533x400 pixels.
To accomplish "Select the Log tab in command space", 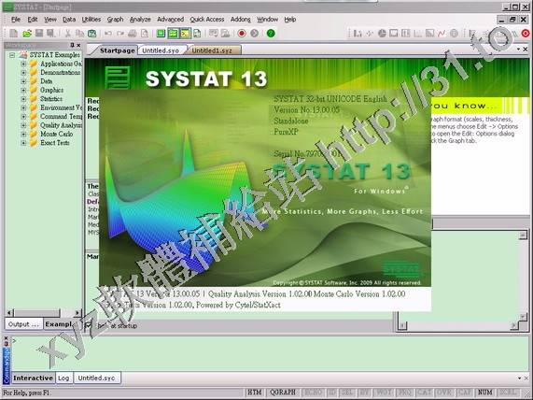I will point(63,378).
